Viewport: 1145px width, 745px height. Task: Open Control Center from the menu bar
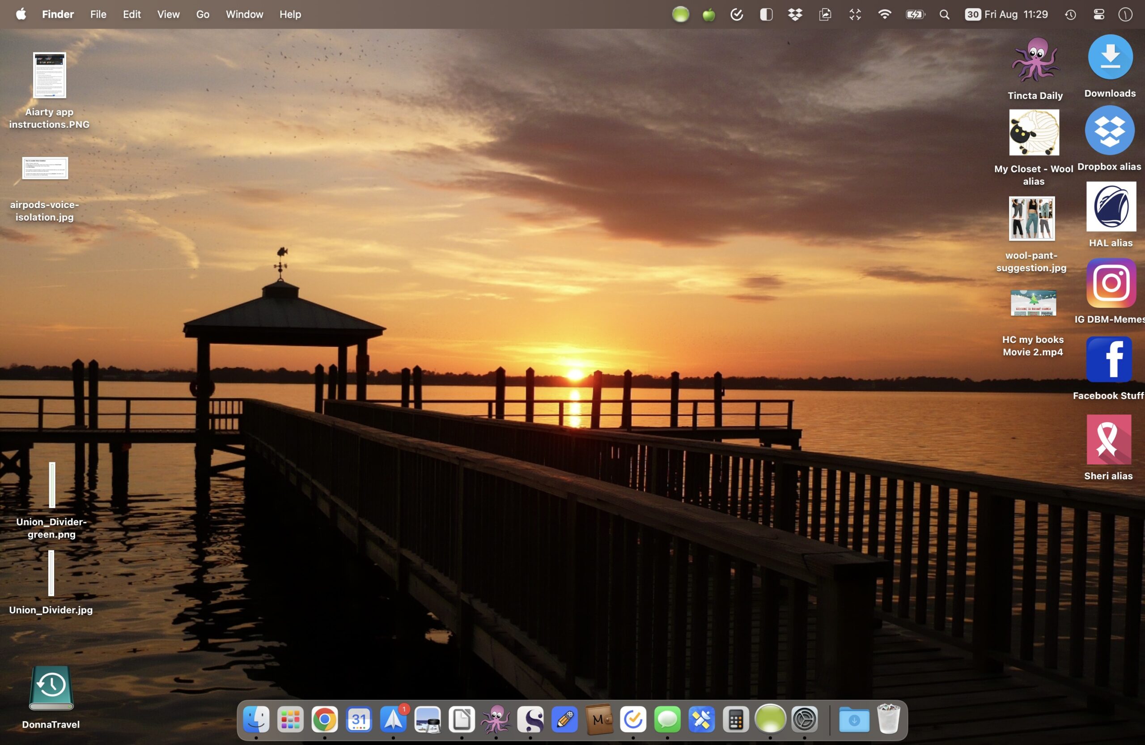[1098, 14]
